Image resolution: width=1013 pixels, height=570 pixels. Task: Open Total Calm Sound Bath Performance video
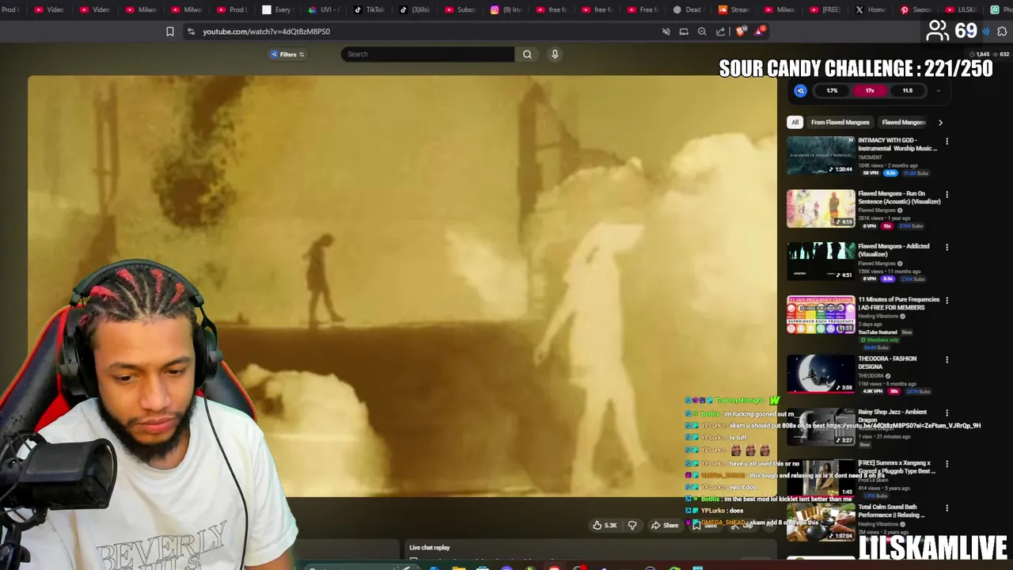(821, 522)
